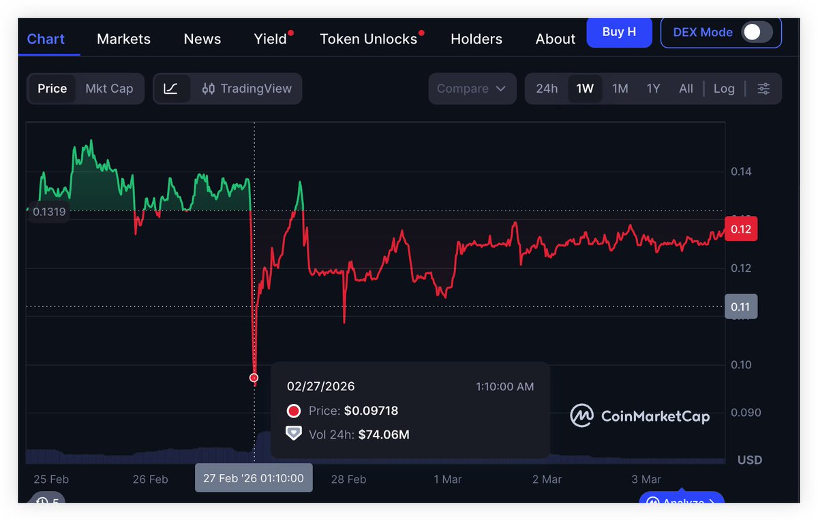Click the 26 Feb axis label

click(x=150, y=479)
